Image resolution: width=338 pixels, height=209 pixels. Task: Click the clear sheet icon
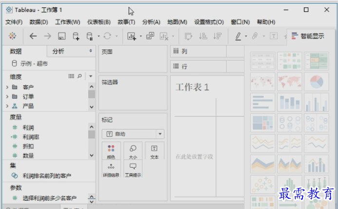tap(164, 36)
